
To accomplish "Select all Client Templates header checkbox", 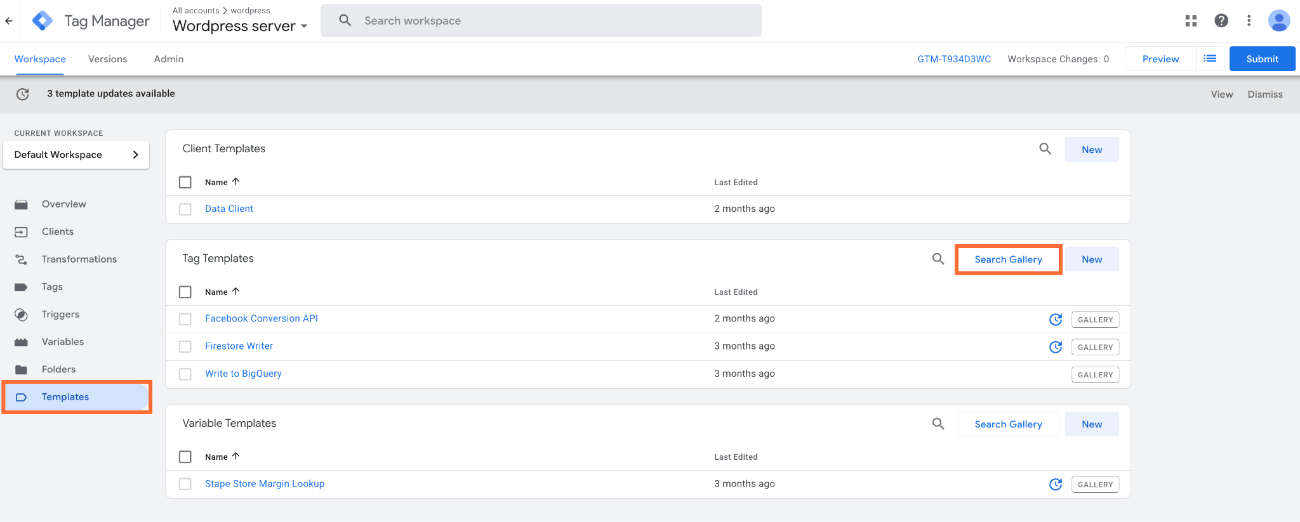I will pos(185,182).
